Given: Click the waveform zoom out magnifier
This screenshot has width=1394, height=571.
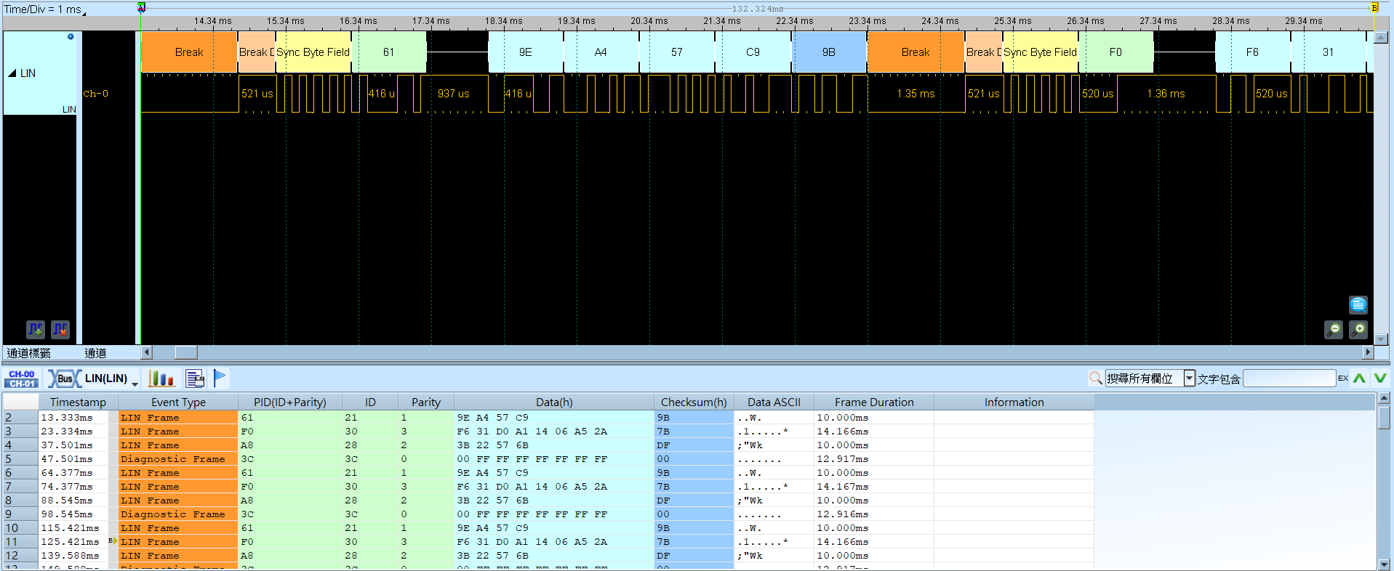Looking at the screenshot, I should [x=1334, y=330].
